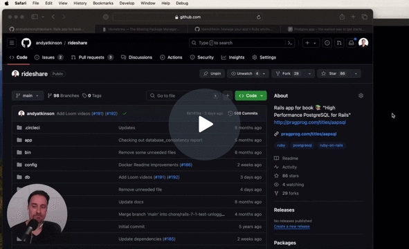Open the GitHub home logo
This screenshot has width=409, height=249.
pos(26,43)
